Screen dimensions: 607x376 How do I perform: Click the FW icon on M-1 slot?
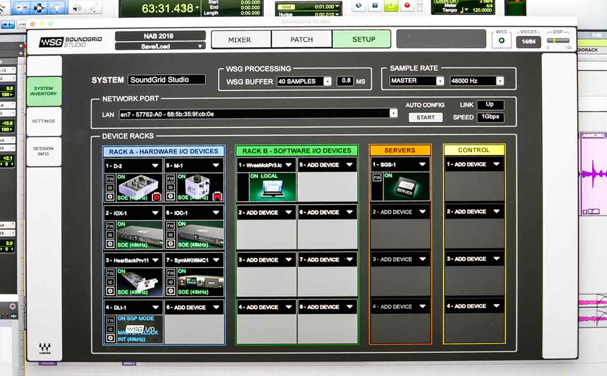[171, 178]
